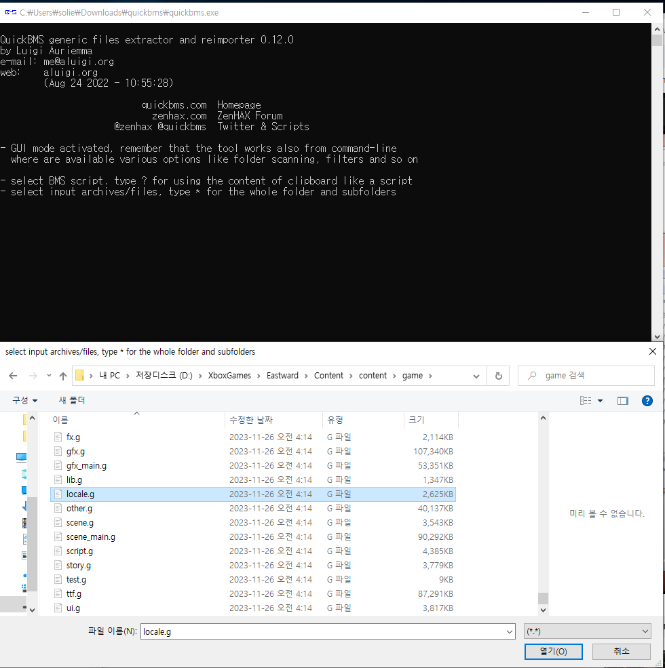665x668 pixels.
Task: Click the lib.g file icon
Action: click(x=58, y=479)
